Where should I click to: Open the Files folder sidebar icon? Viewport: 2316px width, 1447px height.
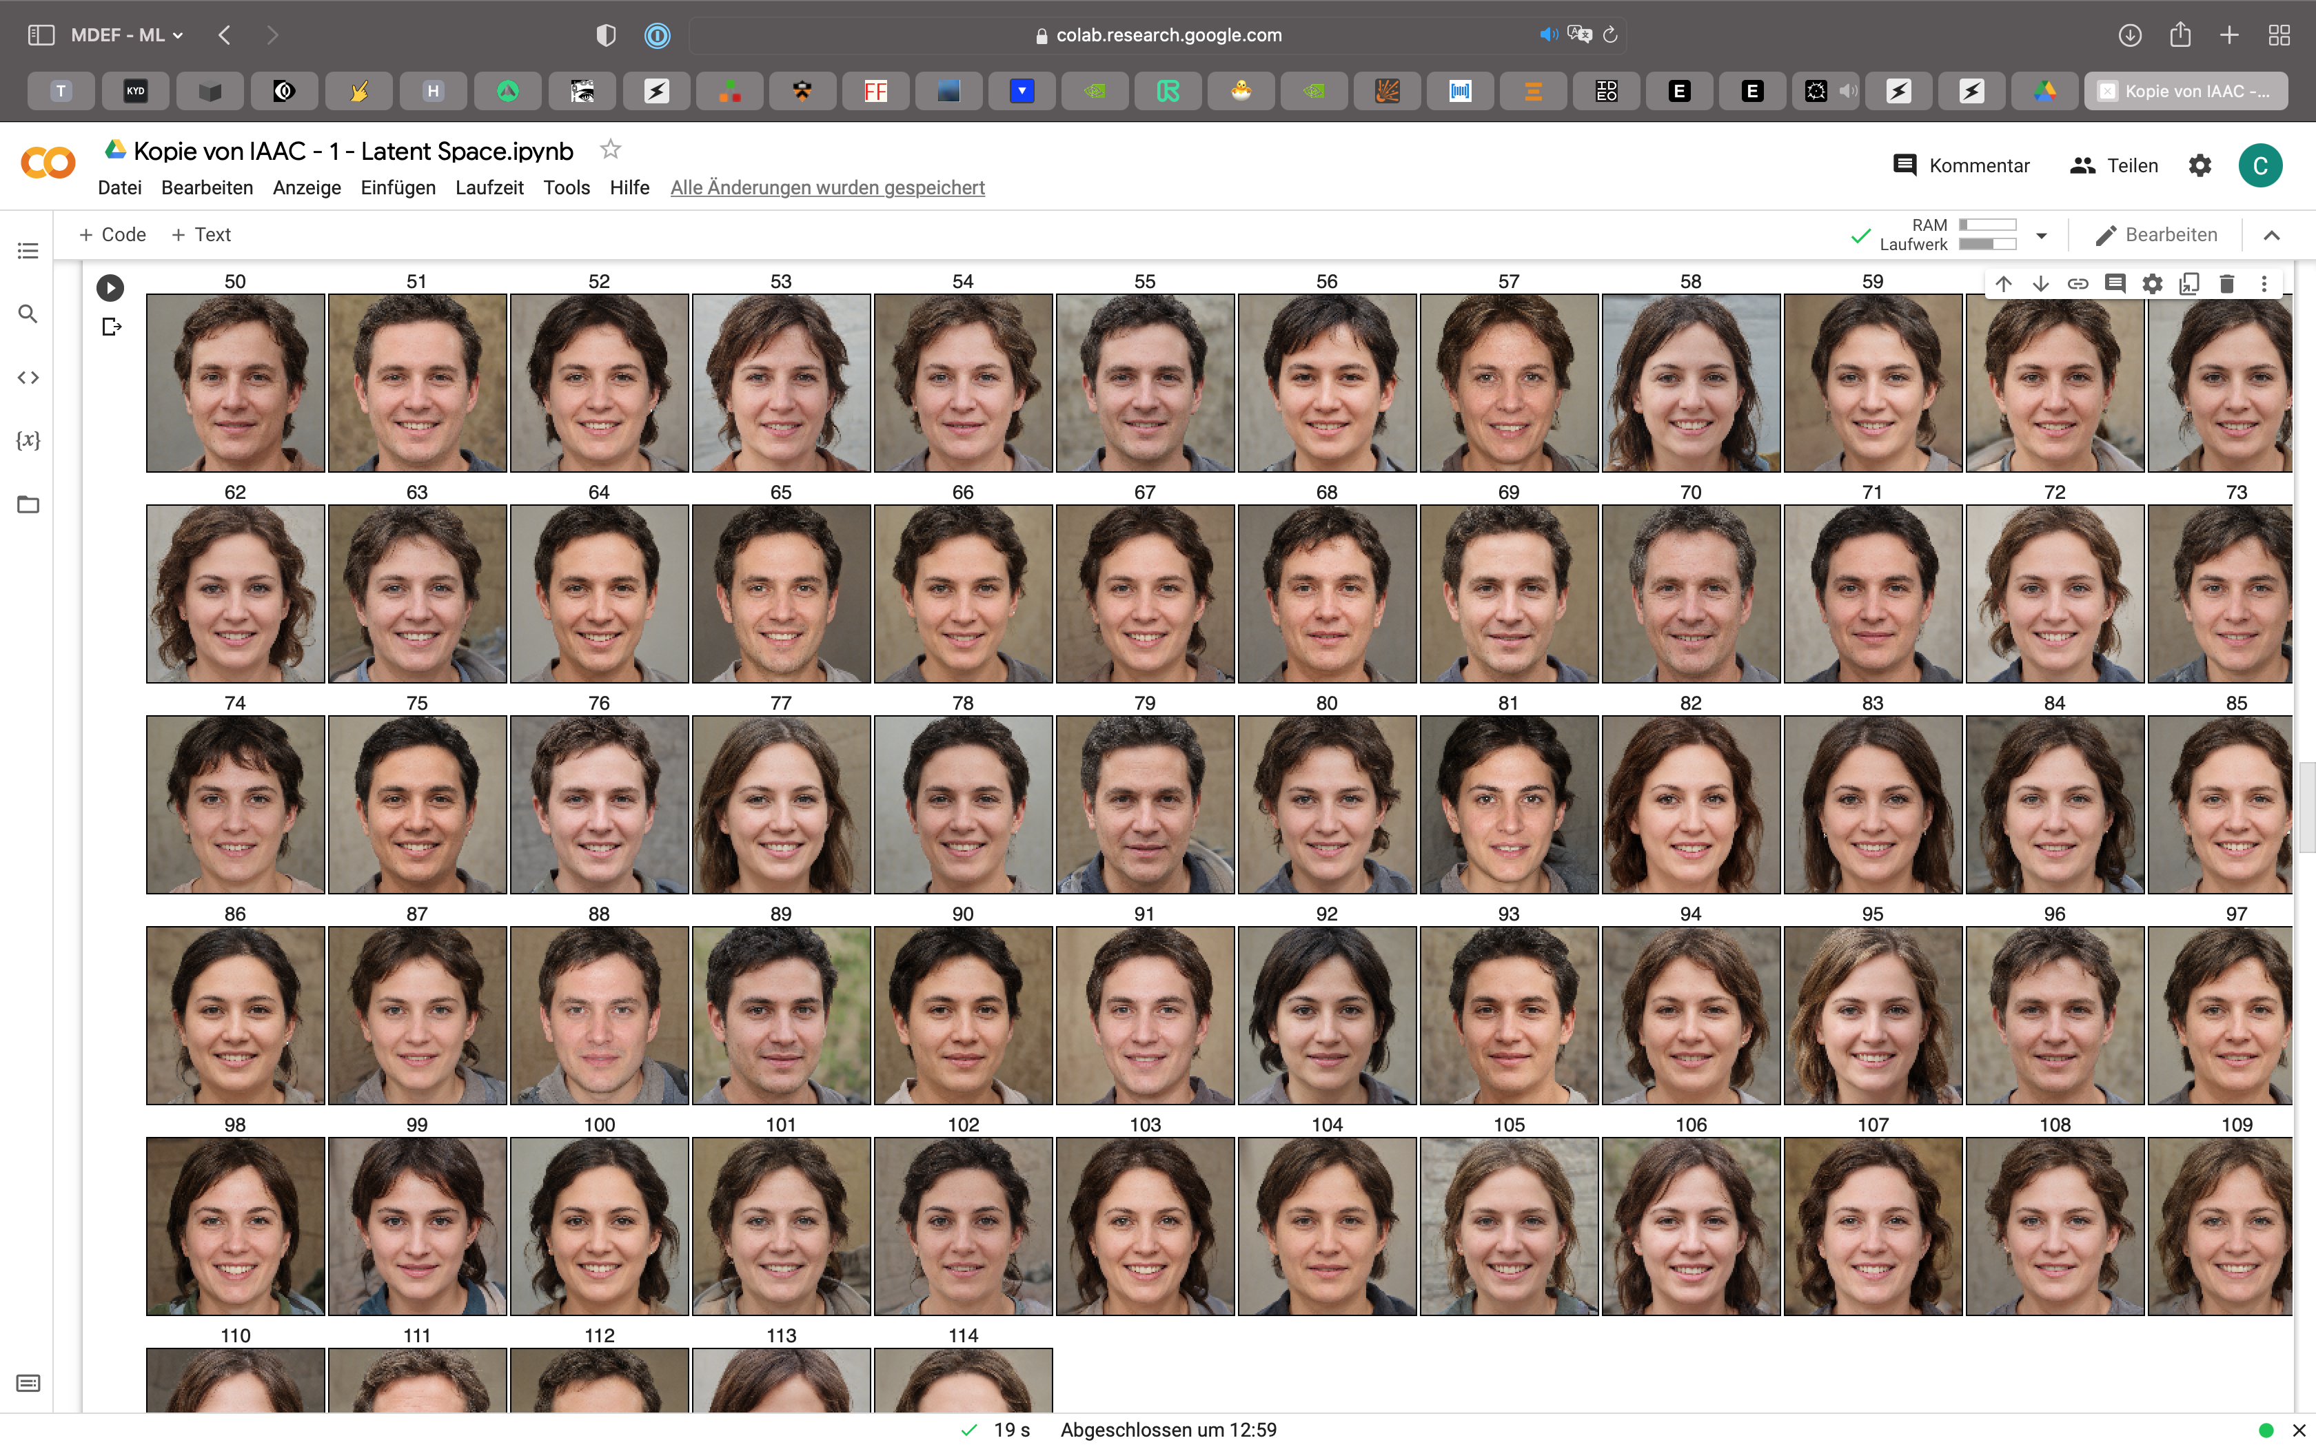(28, 504)
